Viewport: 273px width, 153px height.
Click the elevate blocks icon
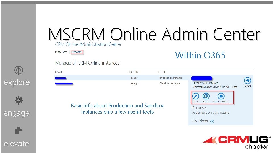pos(18,130)
